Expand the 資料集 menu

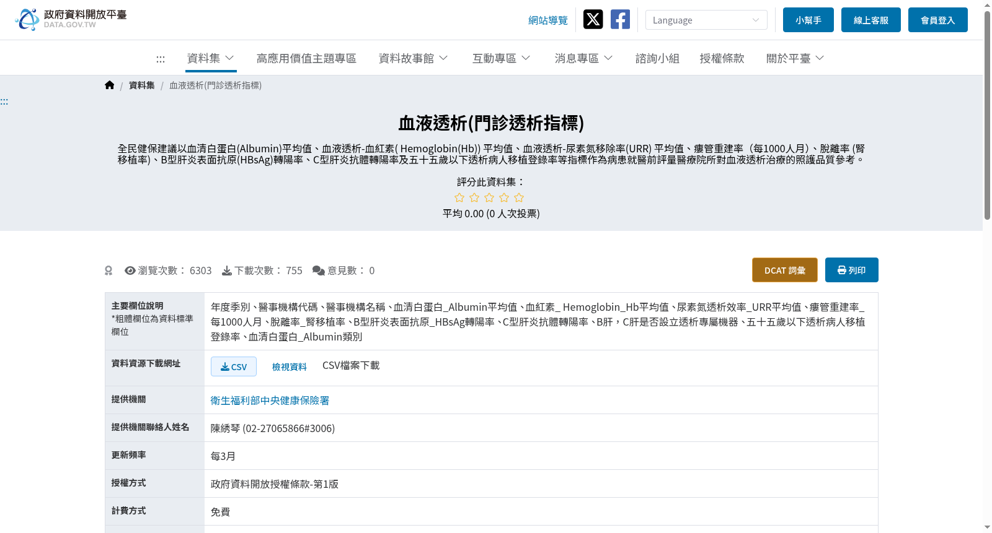click(x=211, y=58)
